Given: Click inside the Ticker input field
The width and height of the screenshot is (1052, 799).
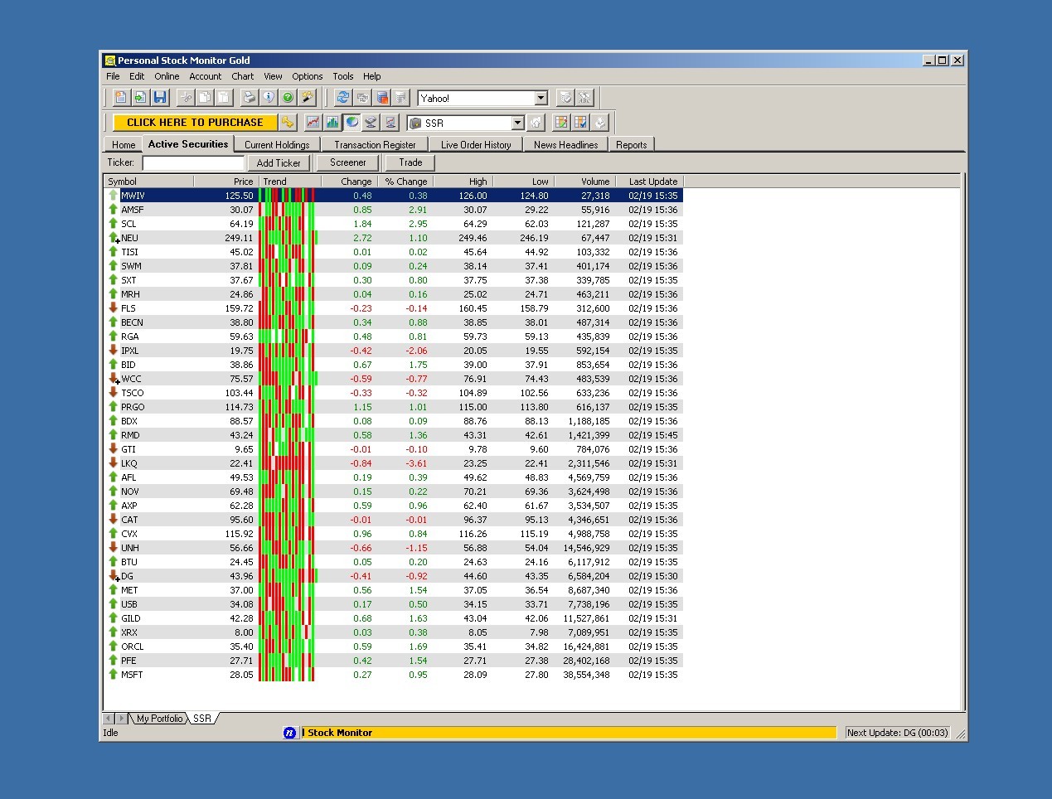Looking at the screenshot, I should (x=192, y=162).
